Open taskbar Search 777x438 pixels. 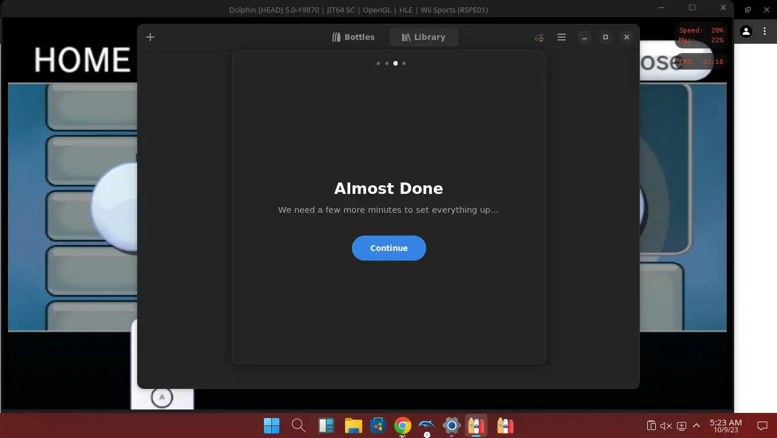click(298, 425)
